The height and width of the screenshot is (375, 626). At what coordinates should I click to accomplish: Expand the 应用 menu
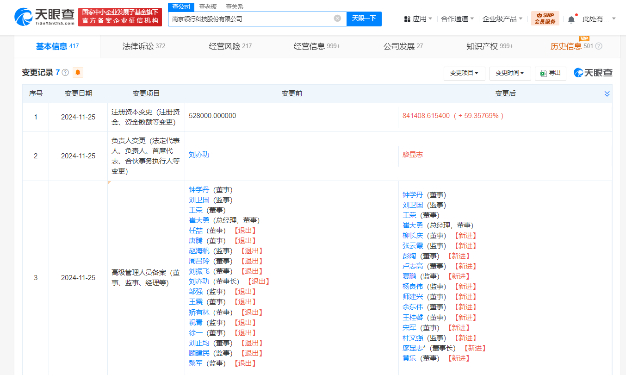point(422,19)
